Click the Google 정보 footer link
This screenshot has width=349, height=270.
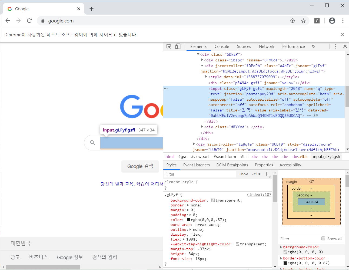(70, 257)
